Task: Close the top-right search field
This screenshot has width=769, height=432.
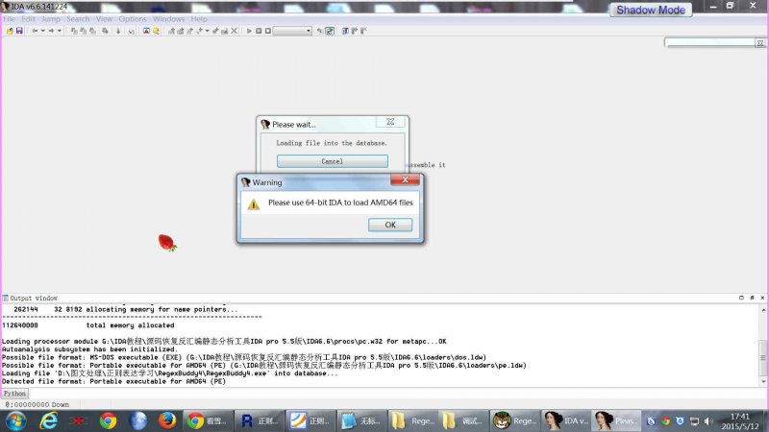Action: point(759,43)
